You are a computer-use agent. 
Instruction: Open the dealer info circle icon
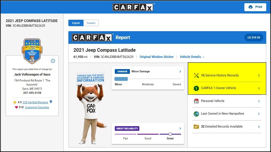[53, 61]
